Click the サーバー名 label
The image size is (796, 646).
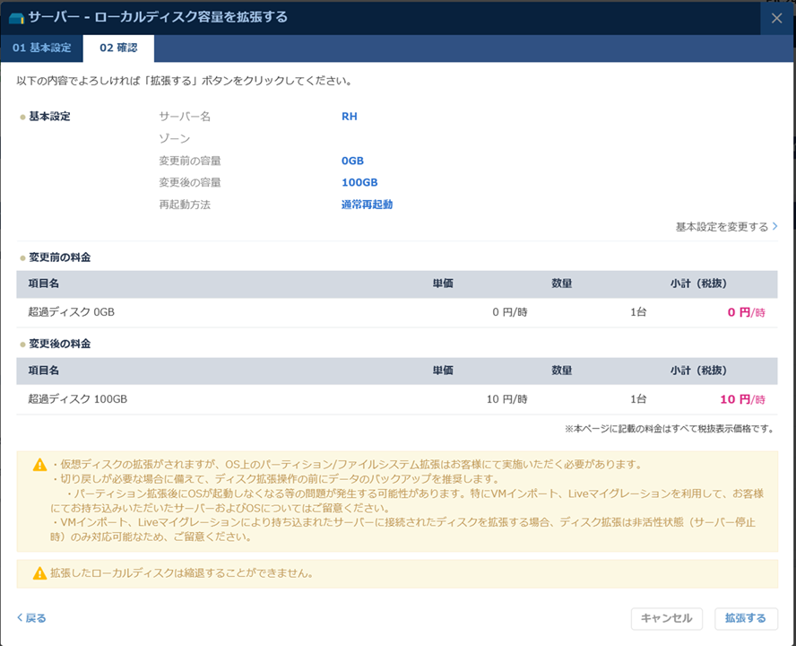[x=185, y=117]
